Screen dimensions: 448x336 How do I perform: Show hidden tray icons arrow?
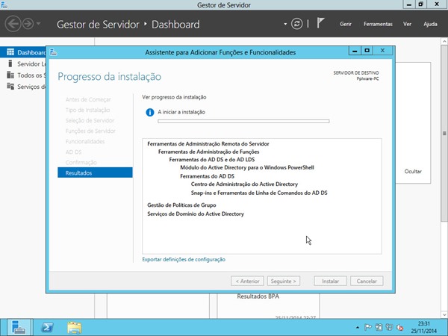358,328
